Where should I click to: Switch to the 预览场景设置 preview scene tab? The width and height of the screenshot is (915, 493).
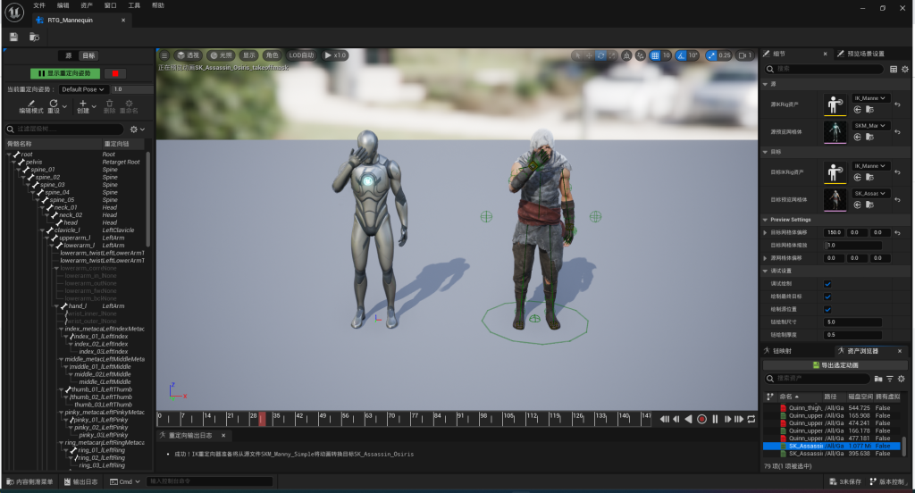(x=860, y=54)
